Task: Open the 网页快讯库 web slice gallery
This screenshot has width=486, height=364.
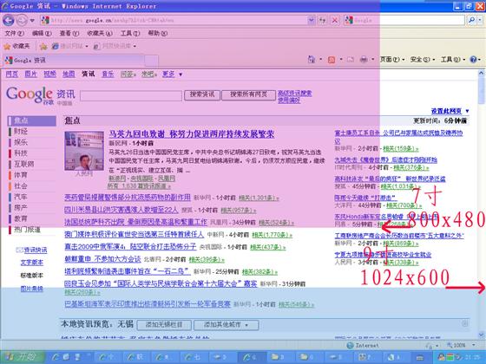Action: [x=115, y=46]
